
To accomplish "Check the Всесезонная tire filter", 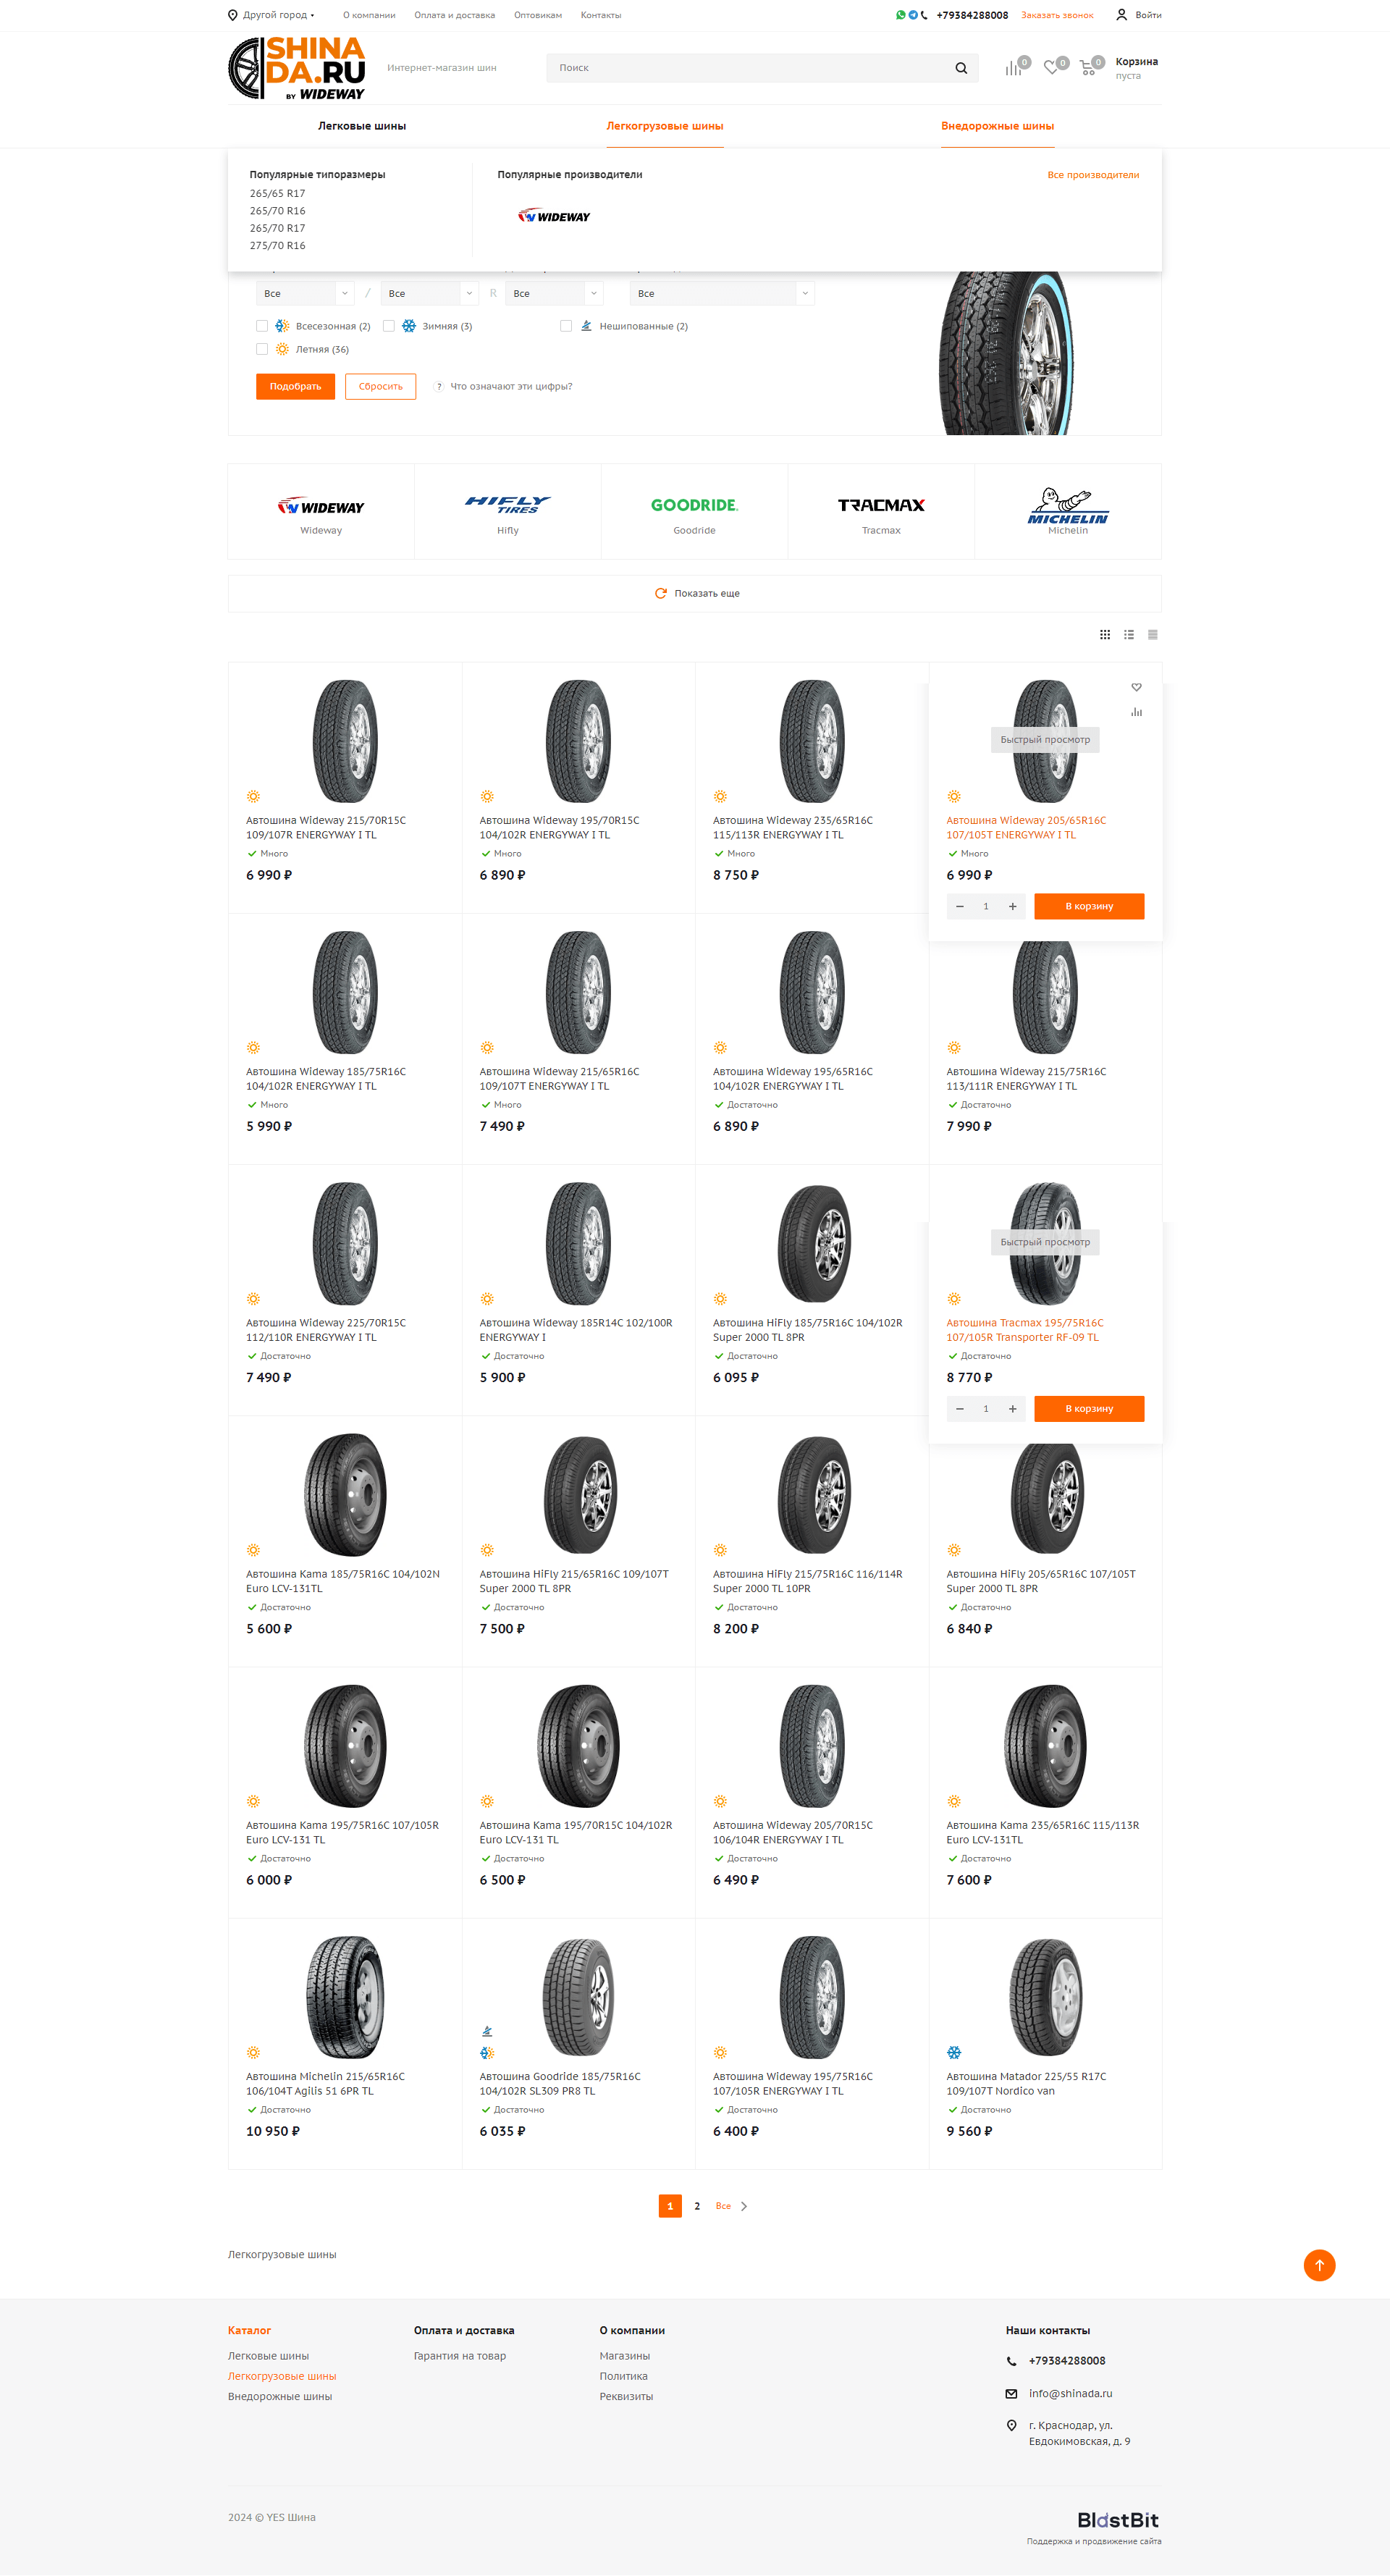I will point(262,326).
